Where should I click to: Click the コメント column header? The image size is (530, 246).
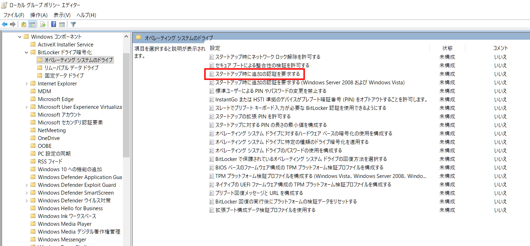[x=500, y=48]
